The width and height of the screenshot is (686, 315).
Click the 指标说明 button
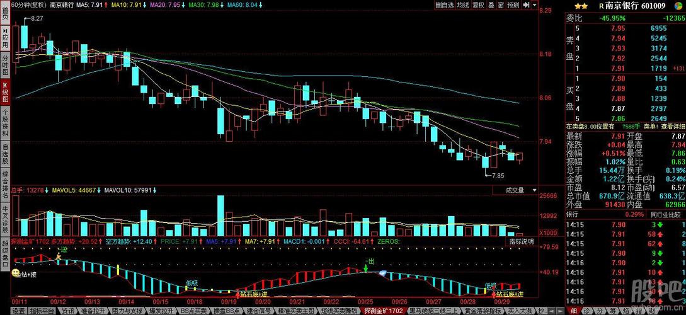coord(521,241)
